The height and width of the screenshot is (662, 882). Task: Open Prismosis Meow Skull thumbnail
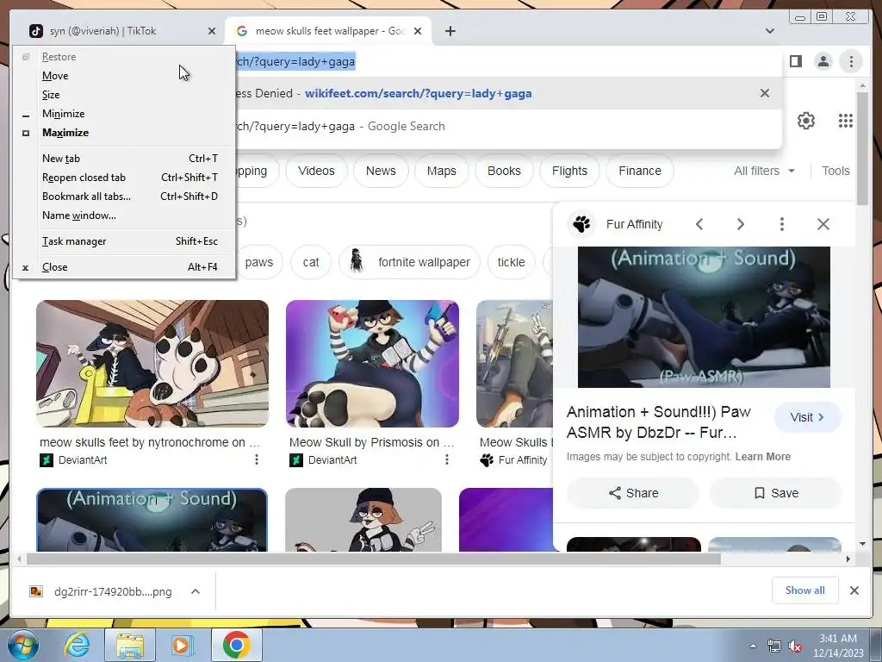(372, 364)
